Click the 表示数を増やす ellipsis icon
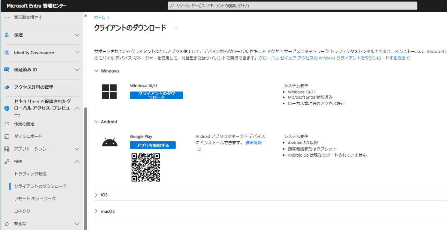This screenshot has width=447, height=230. (7, 17)
